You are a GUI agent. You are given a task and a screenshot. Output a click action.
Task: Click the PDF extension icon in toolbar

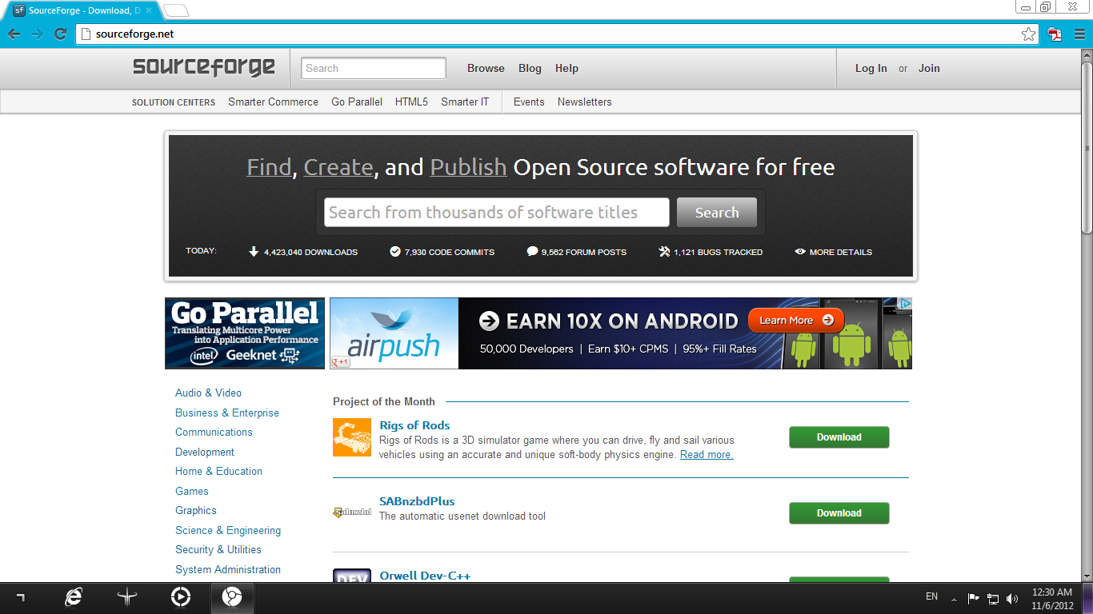pyautogui.click(x=1055, y=34)
